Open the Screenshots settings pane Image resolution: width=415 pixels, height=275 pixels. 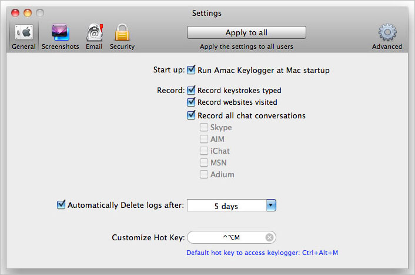click(60, 37)
